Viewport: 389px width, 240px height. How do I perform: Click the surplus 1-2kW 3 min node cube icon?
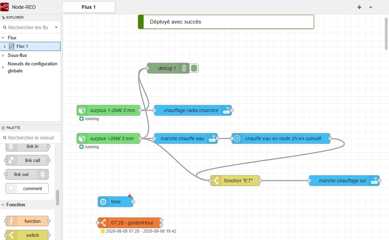point(82,110)
